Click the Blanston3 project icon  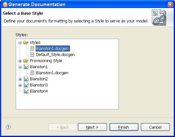point(26,85)
